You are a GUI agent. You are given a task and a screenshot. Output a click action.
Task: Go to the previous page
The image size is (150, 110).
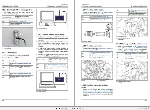[x=59, y=108]
